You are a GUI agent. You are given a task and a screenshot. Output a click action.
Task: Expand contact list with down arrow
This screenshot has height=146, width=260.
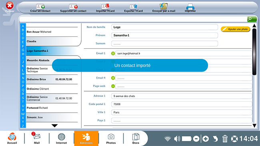click(x=54, y=126)
